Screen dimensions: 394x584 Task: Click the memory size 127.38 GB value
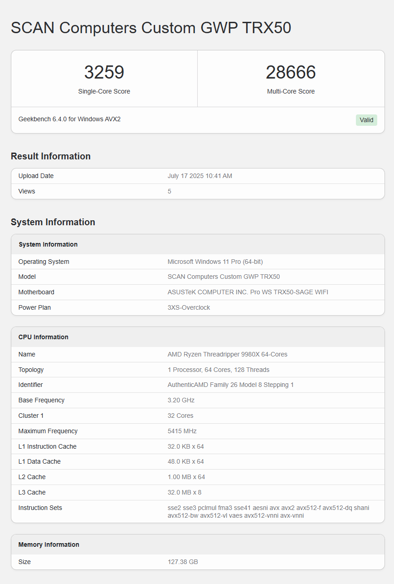pyautogui.click(x=183, y=562)
